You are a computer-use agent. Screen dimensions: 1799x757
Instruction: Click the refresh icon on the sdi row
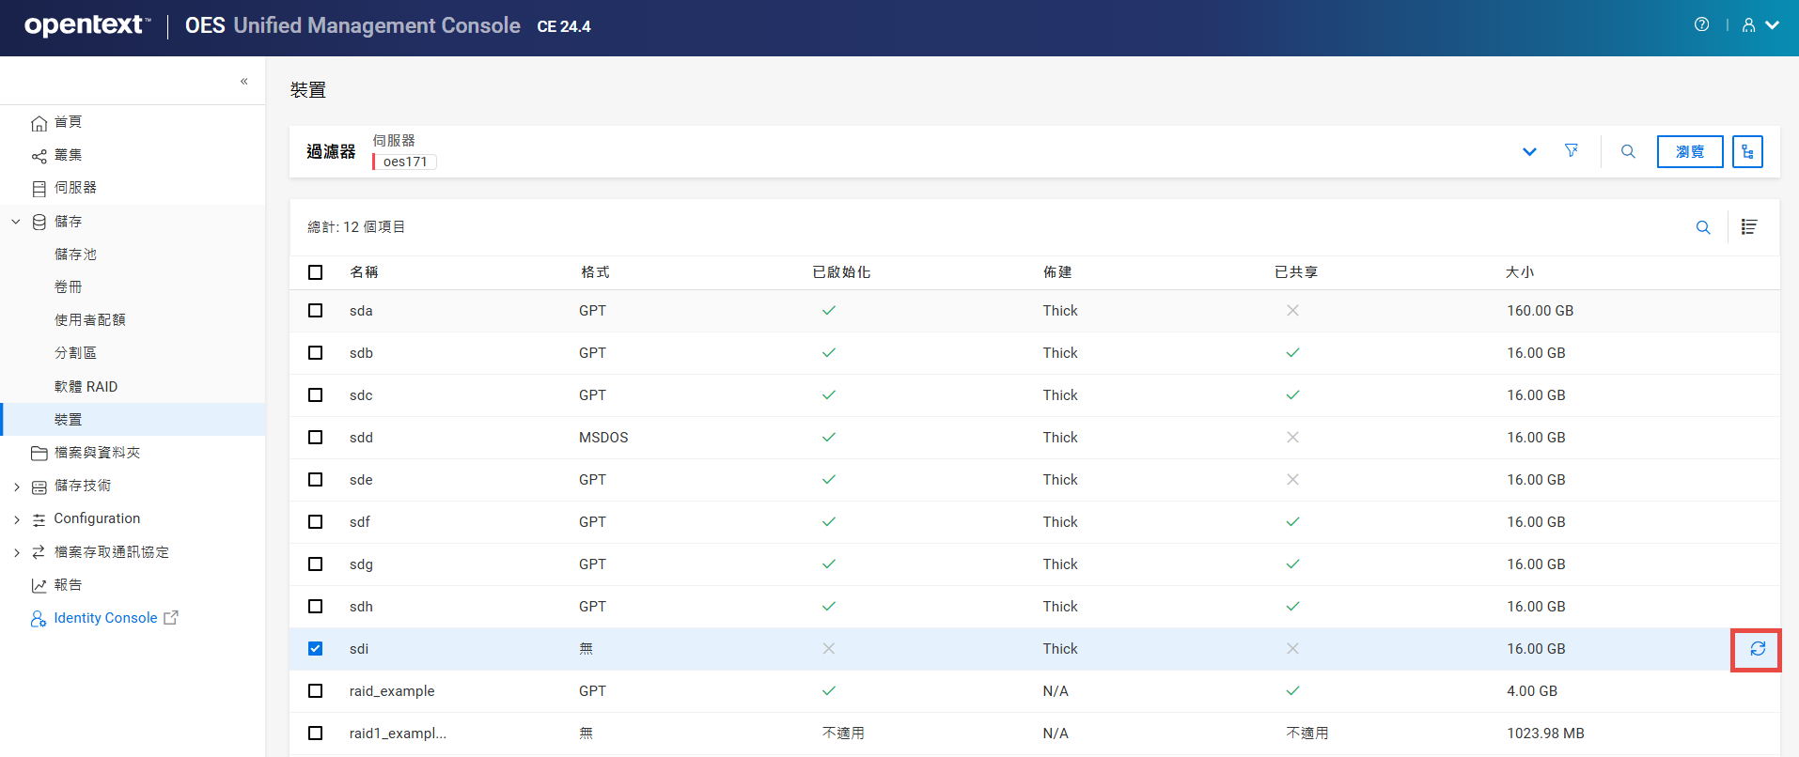pyautogui.click(x=1757, y=649)
